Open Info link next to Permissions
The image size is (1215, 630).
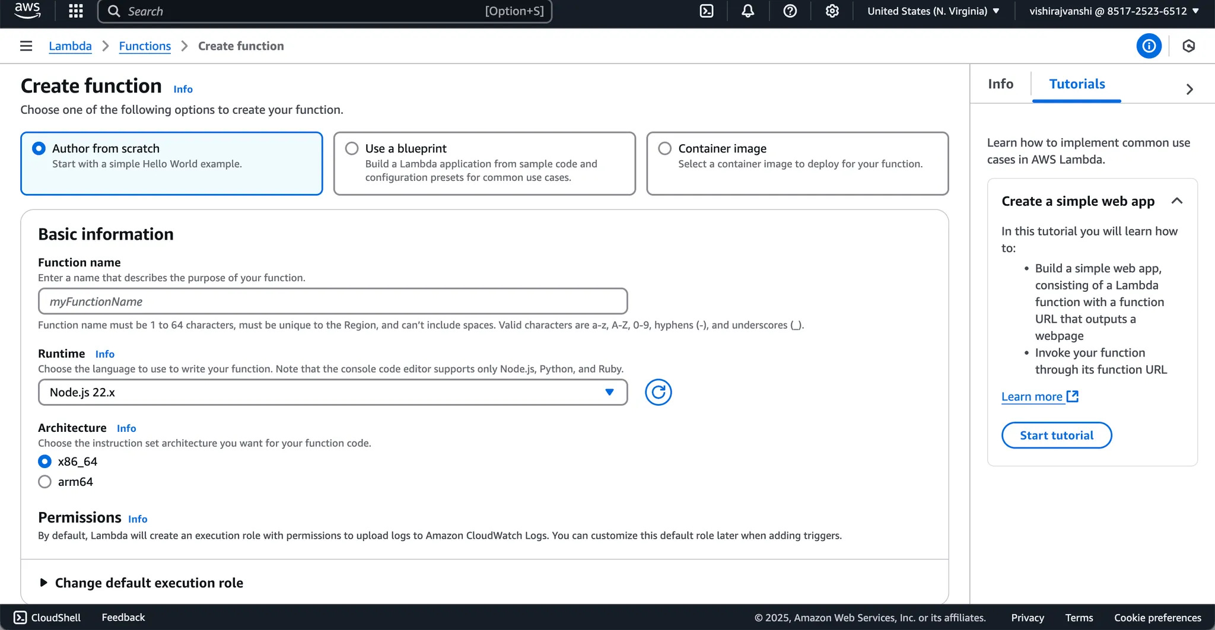click(138, 519)
